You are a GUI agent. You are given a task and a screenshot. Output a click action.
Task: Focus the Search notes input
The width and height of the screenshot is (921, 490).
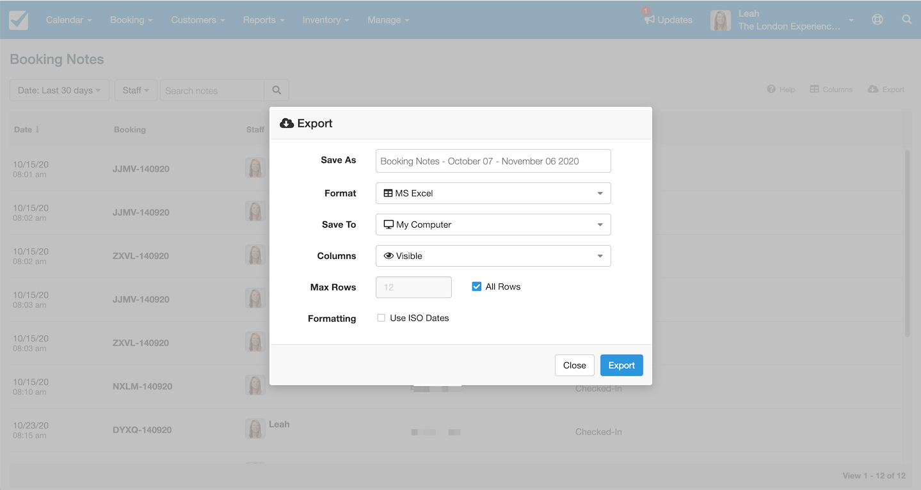coord(212,90)
